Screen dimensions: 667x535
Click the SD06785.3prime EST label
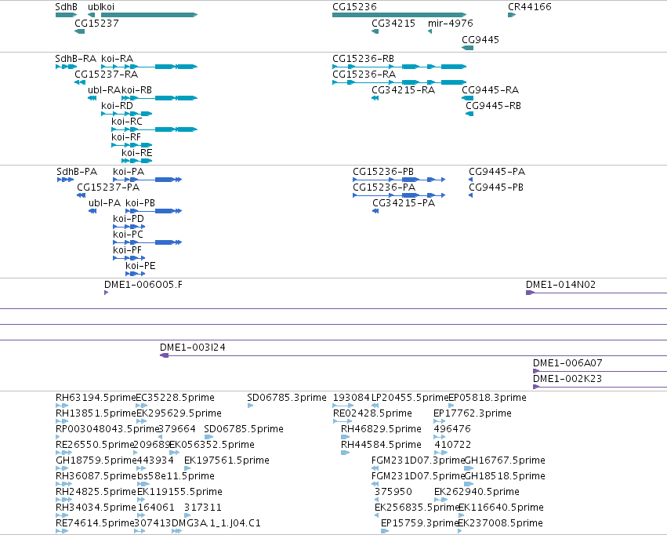pyautogui.click(x=287, y=398)
